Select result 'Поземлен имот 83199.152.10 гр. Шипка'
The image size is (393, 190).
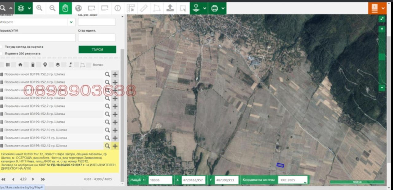[35, 130]
